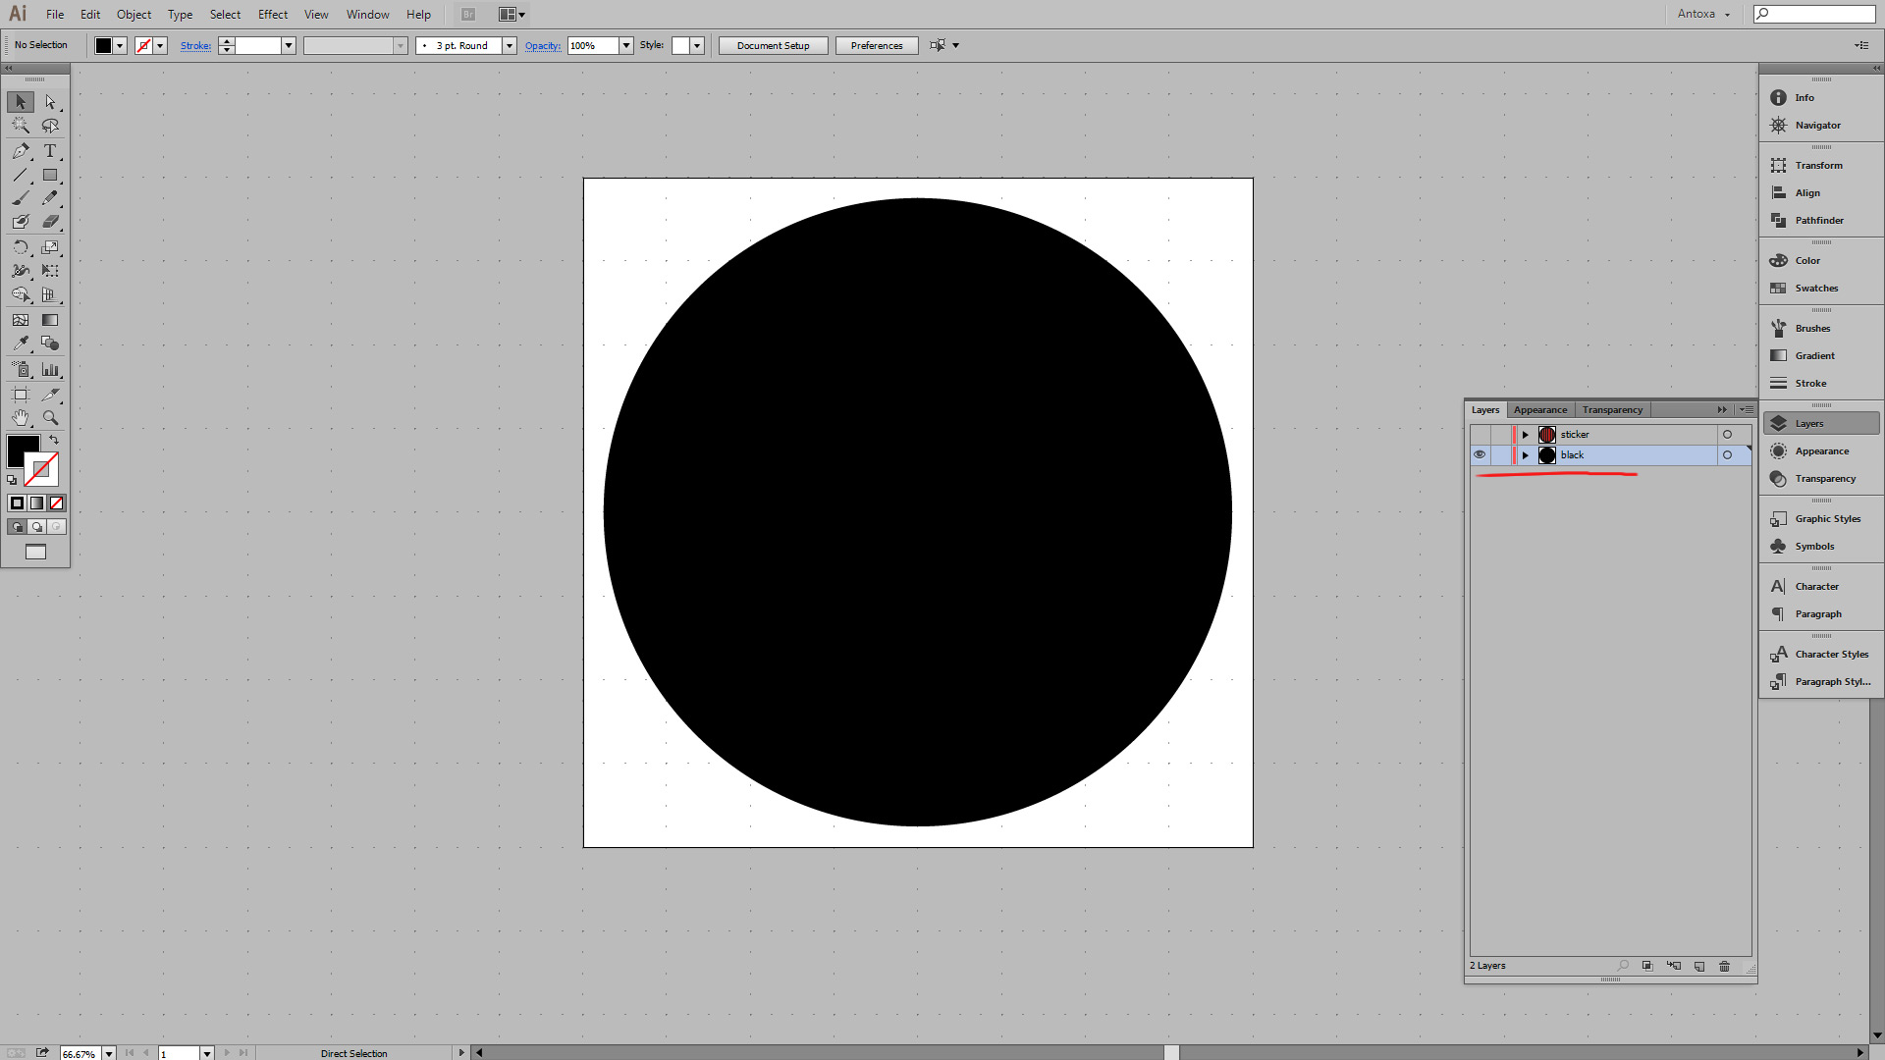Image resolution: width=1885 pixels, height=1060 pixels.
Task: Hide the black layer via eye icon
Action: point(1480,455)
